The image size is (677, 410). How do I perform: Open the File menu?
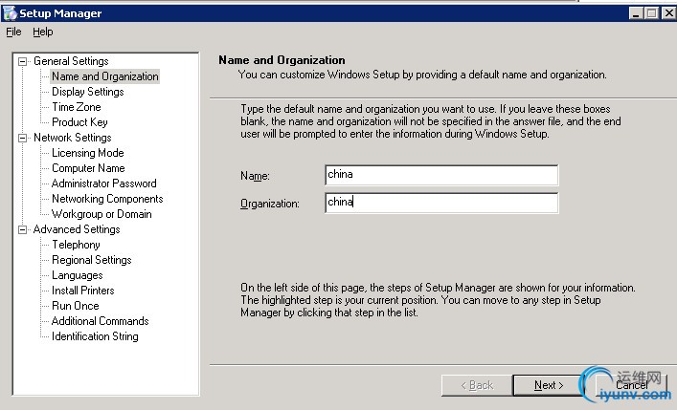(13, 32)
